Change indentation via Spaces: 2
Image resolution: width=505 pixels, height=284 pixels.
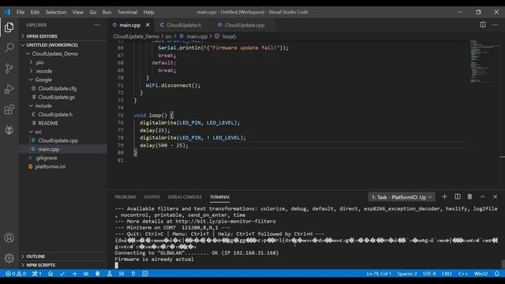407,274
